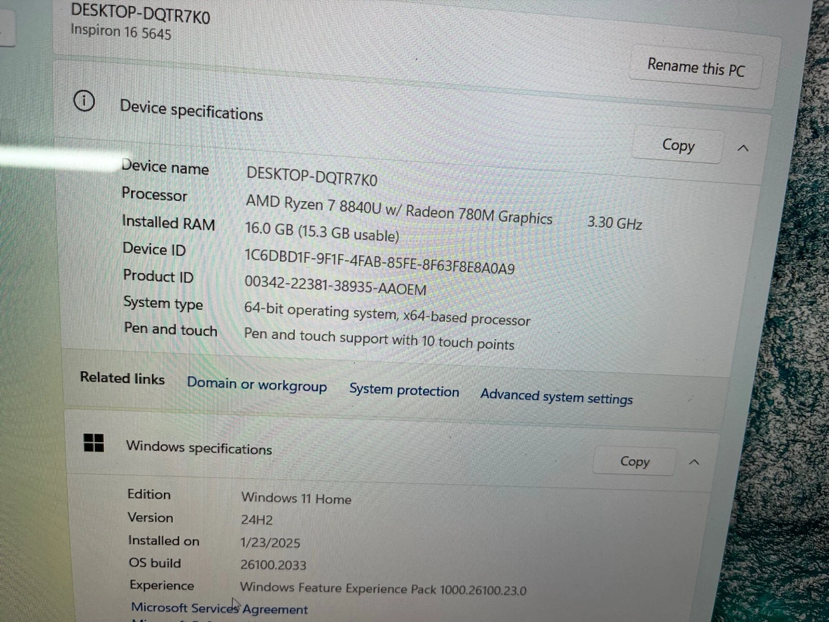The height and width of the screenshot is (622, 829).
Task: Select the Installed on label
Action: click(x=163, y=541)
